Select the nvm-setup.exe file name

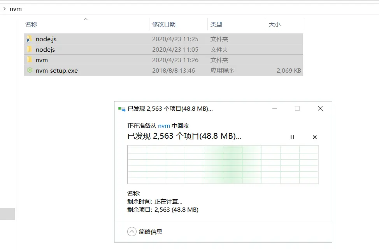57,71
